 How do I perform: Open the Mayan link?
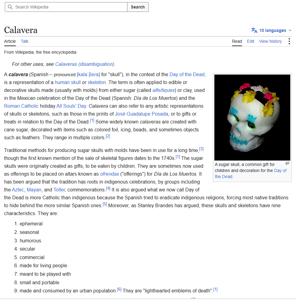[34, 190]
